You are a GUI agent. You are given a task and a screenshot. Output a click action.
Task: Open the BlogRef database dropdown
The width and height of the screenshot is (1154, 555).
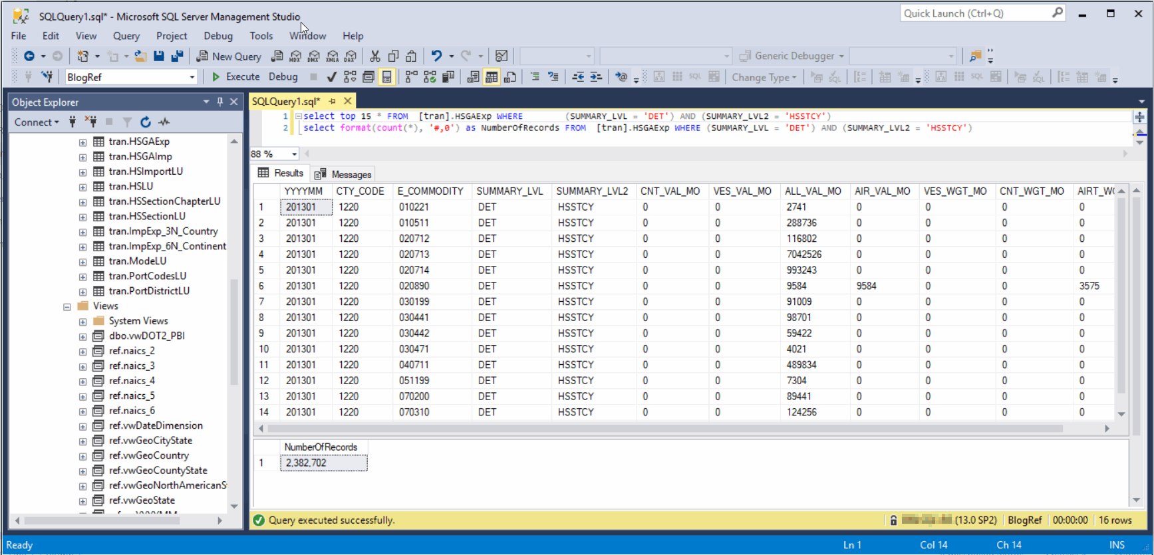[192, 77]
